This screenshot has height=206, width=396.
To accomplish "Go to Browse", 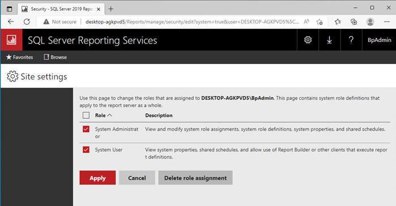I will click(x=56, y=57).
